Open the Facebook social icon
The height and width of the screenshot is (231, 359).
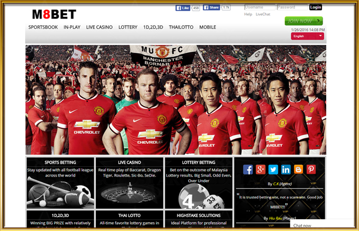click(x=248, y=169)
